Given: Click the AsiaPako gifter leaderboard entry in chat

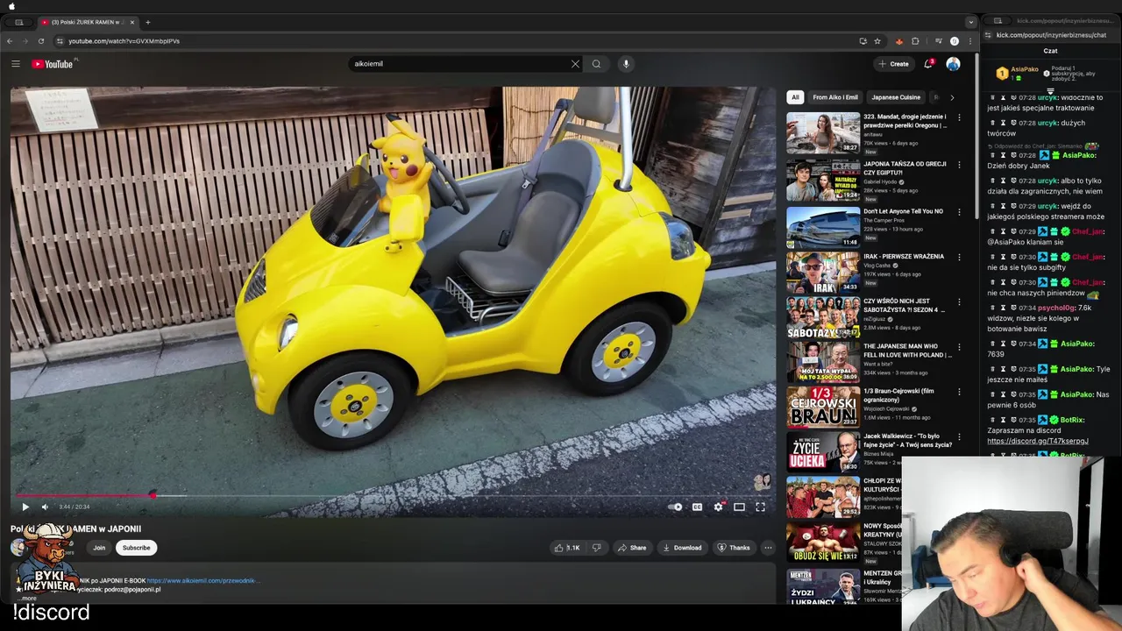Looking at the screenshot, I should point(1017,74).
